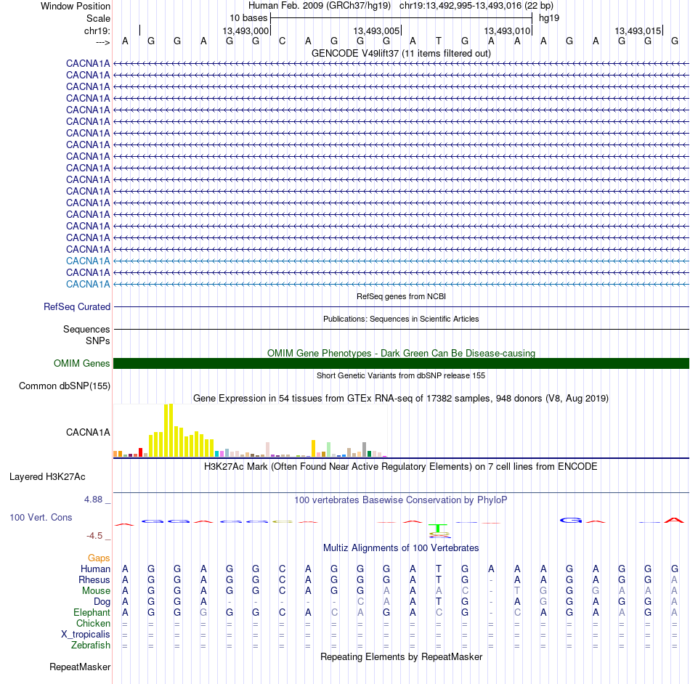Viewport: 690px width, 684px height.
Task: Click the light green GTEx expression bar
Action: click(329, 449)
